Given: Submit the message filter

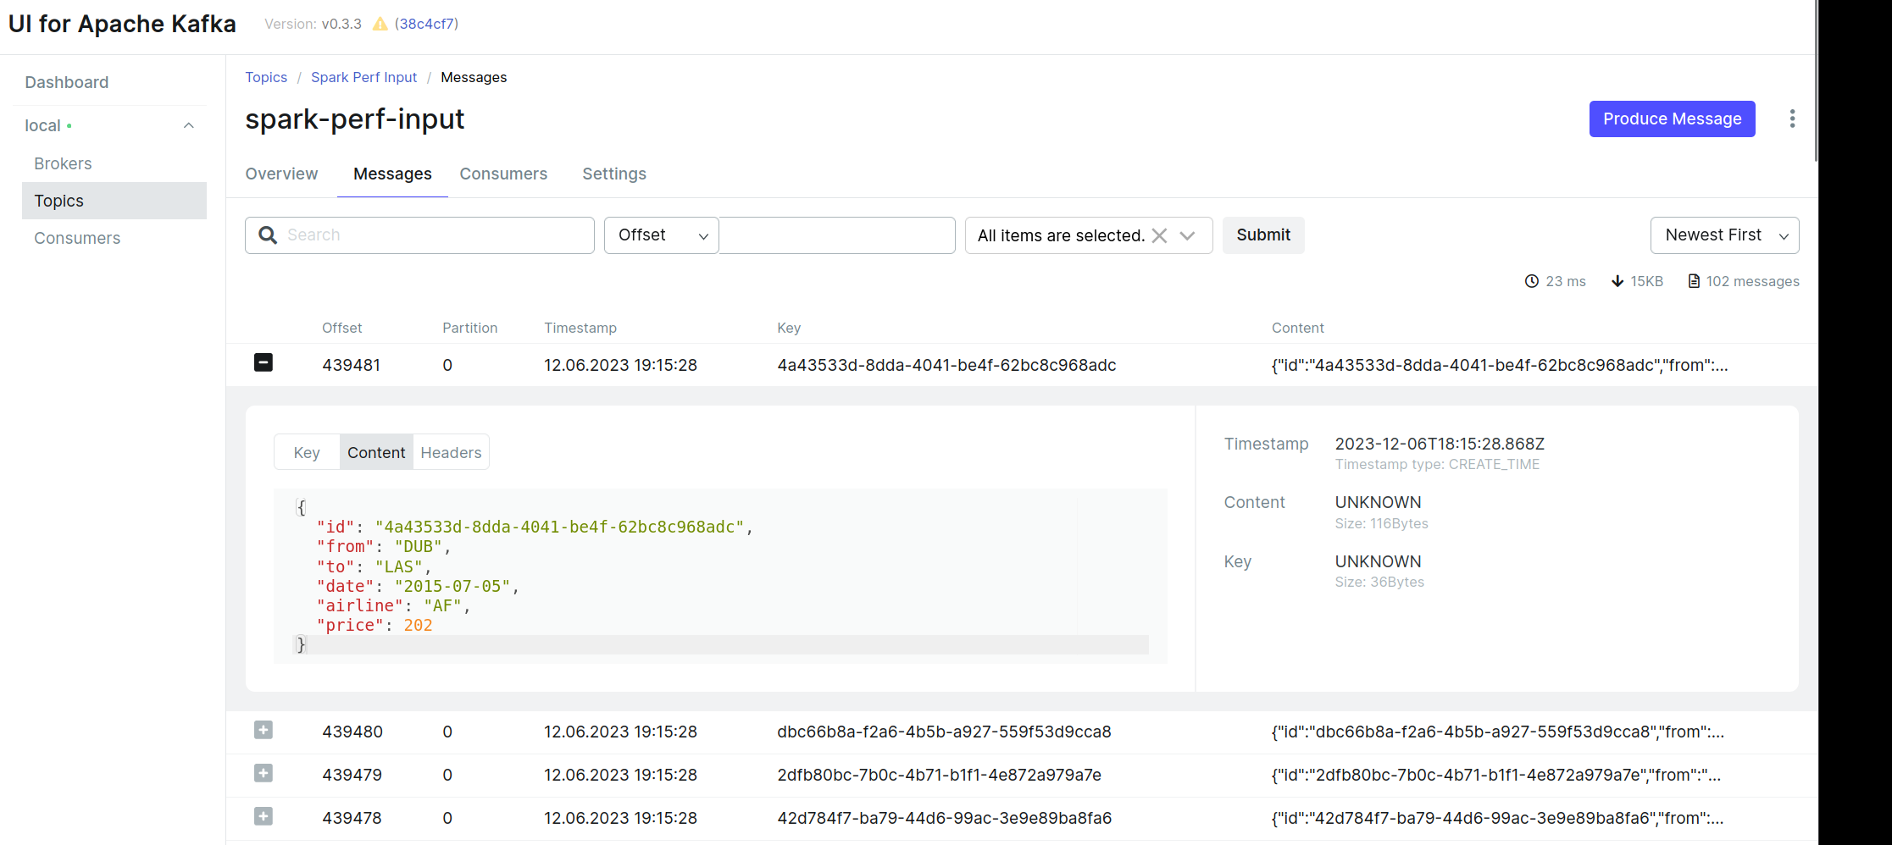Looking at the screenshot, I should click(1263, 235).
